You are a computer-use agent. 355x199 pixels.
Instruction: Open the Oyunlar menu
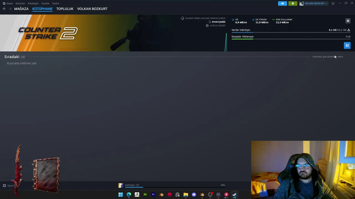tap(45, 3)
